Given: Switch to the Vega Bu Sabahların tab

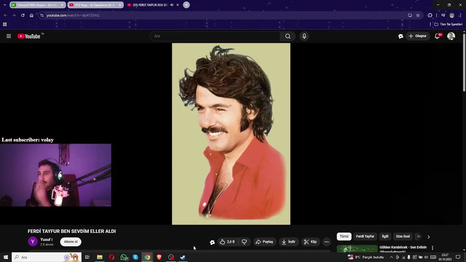Looking at the screenshot, I should [95, 5].
